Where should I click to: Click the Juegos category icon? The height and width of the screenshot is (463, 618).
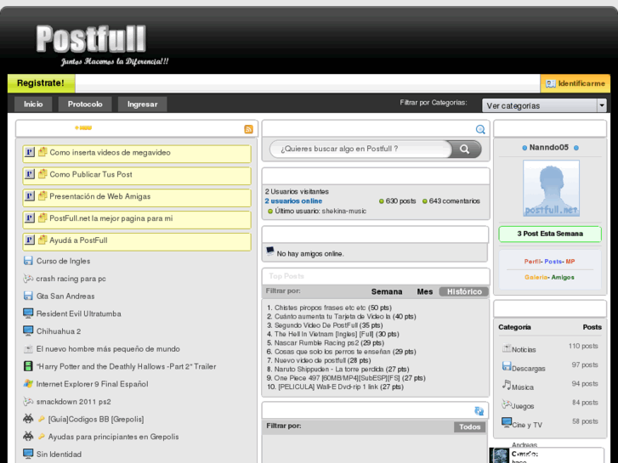coord(507,404)
